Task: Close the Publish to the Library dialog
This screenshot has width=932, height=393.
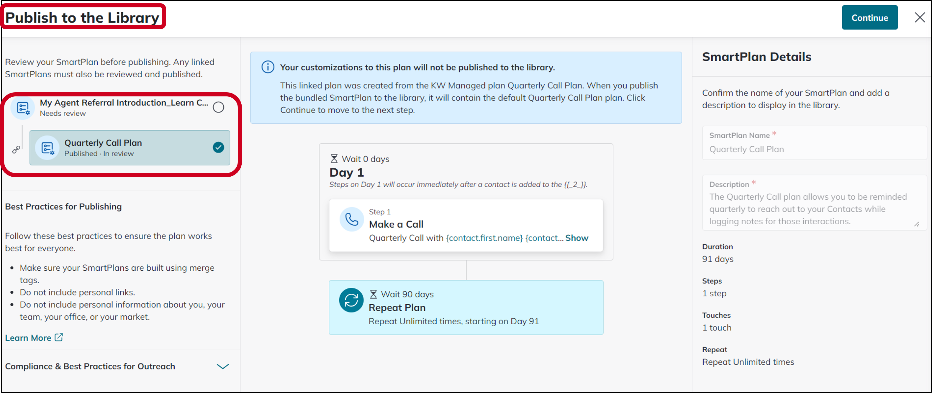Action: click(x=919, y=17)
